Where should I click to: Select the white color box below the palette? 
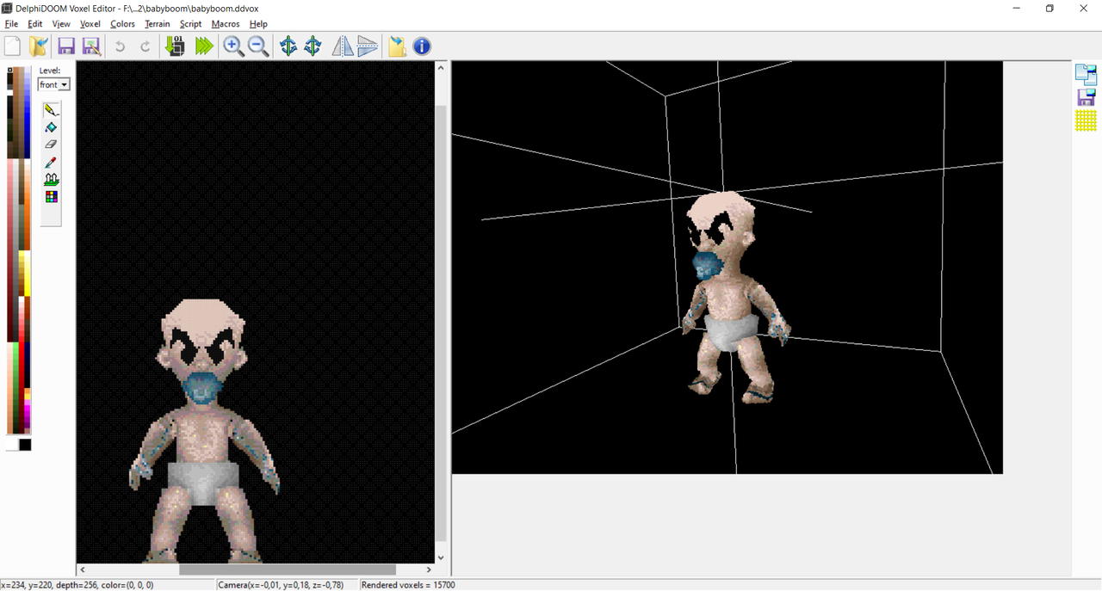[x=13, y=445]
